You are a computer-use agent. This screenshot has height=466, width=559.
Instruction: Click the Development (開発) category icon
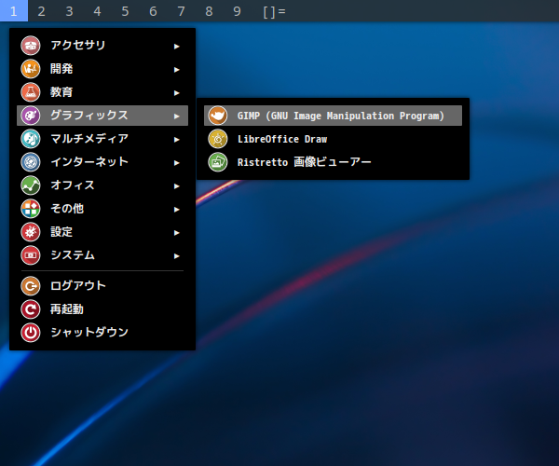point(31,69)
